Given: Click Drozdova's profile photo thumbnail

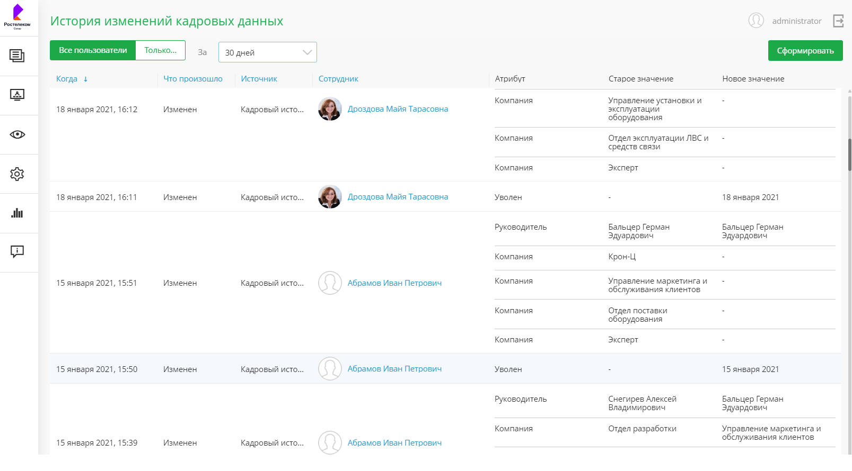Looking at the screenshot, I should (x=330, y=109).
